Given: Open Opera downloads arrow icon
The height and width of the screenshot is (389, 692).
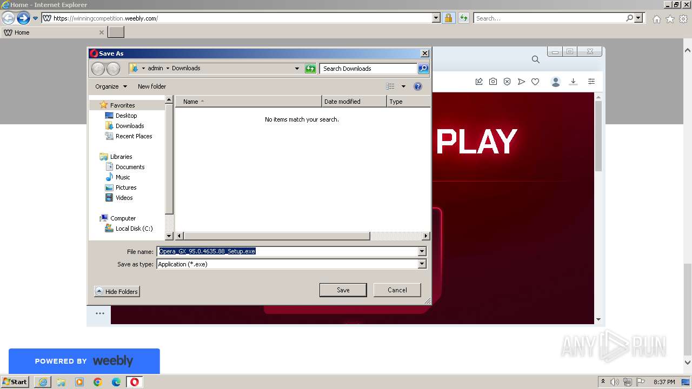Looking at the screenshot, I should [573, 82].
